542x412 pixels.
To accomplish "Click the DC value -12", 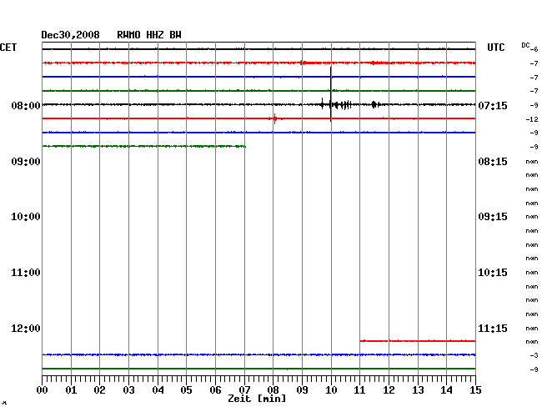I will click(x=532, y=119).
